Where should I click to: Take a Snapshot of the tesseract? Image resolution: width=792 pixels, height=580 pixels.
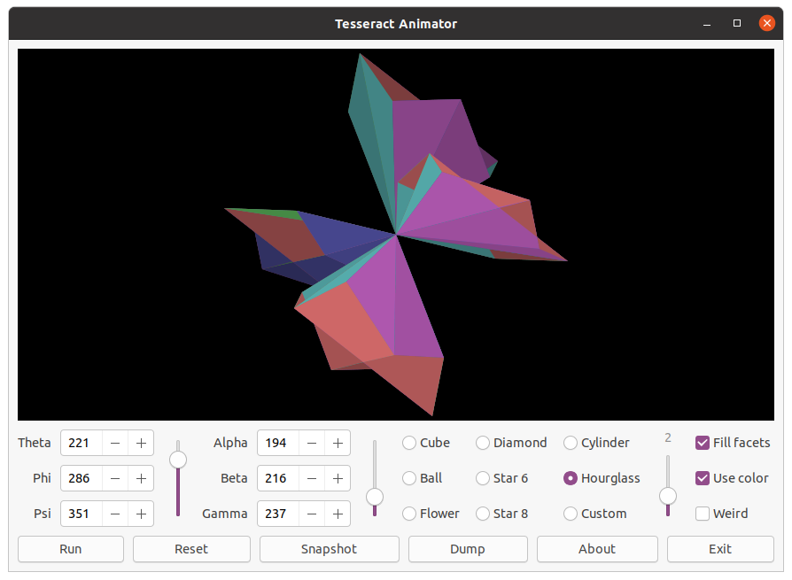click(330, 549)
